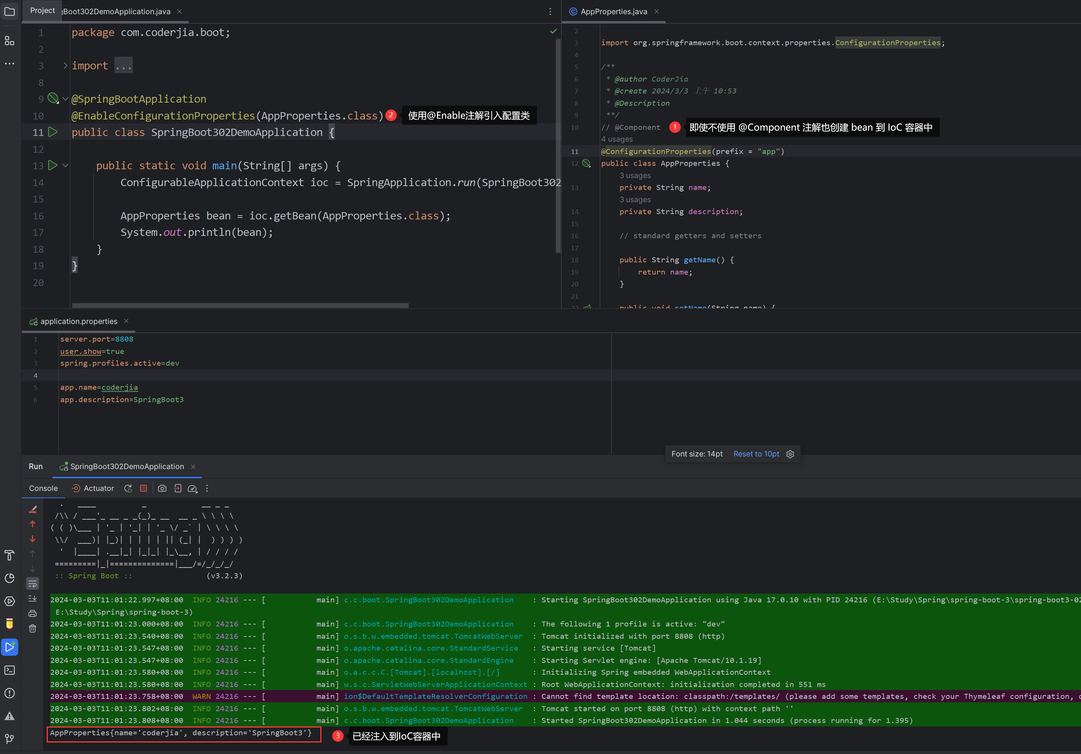
Task: Expand collapsed import block on line 3
Action: pyautogui.click(x=65, y=65)
